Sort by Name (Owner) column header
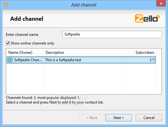The height and width of the screenshot is (127, 168). coord(25,53)
